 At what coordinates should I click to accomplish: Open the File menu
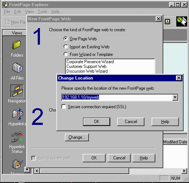coord(7,12)
